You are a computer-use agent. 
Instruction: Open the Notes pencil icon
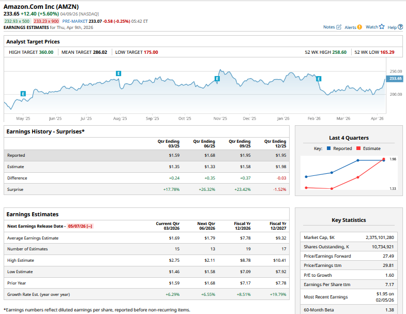339,27
